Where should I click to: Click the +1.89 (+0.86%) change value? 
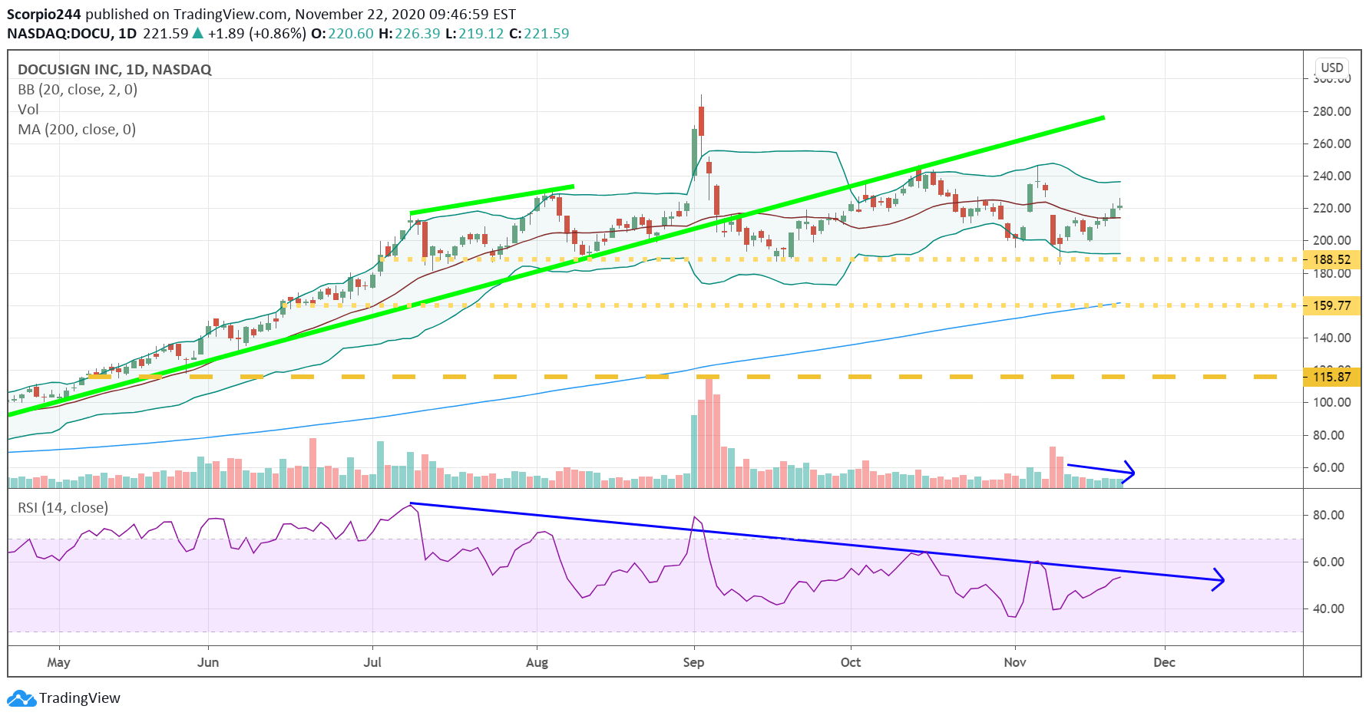pyautogui.click(x=257, y=34)
